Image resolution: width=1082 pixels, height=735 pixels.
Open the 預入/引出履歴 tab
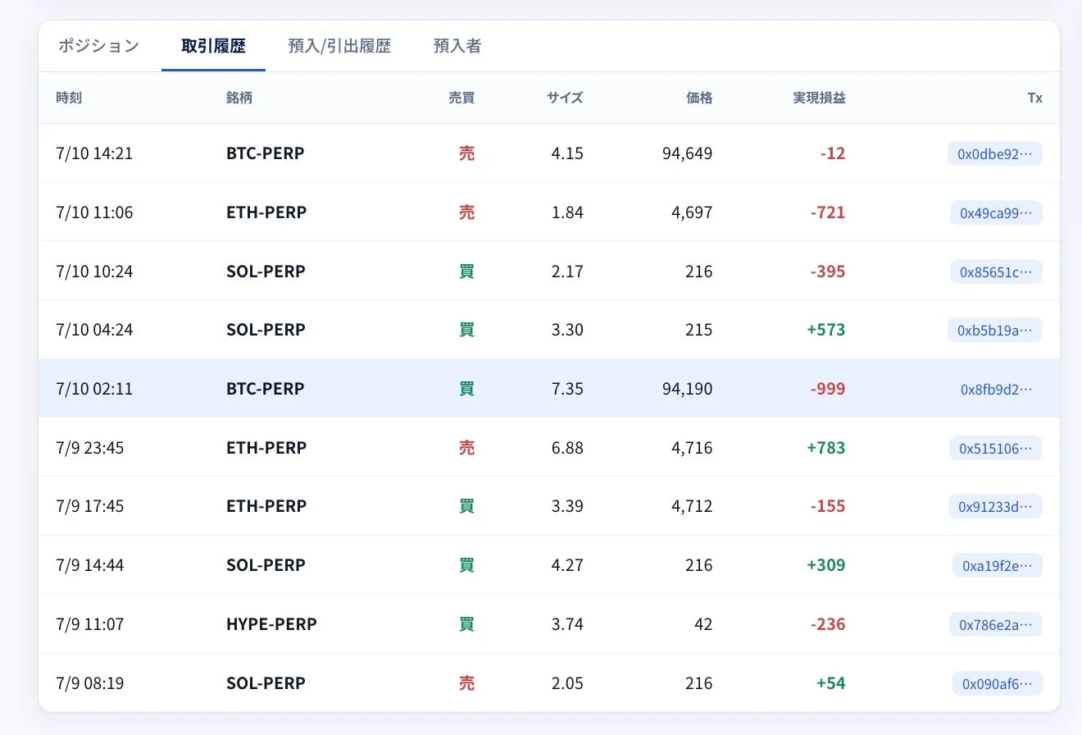[339, 46]
